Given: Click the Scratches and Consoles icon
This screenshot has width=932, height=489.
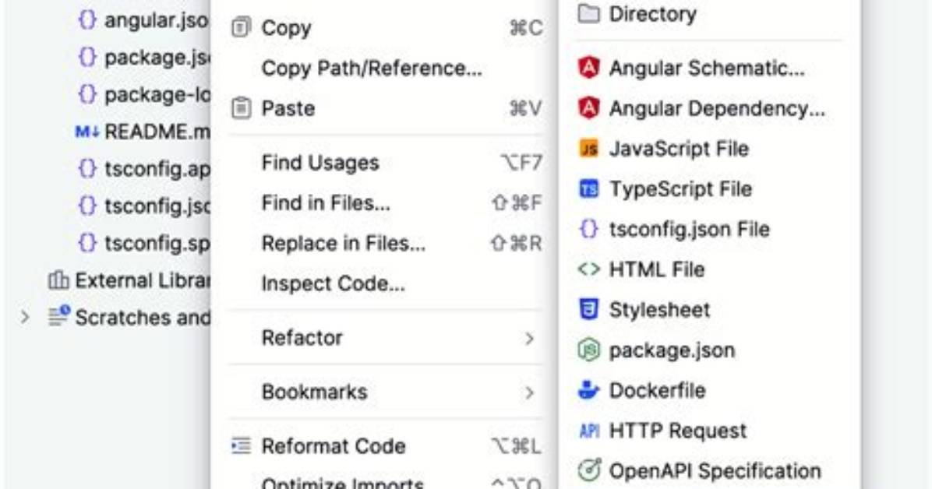Looking at the screenshot, I should (59, 316).
